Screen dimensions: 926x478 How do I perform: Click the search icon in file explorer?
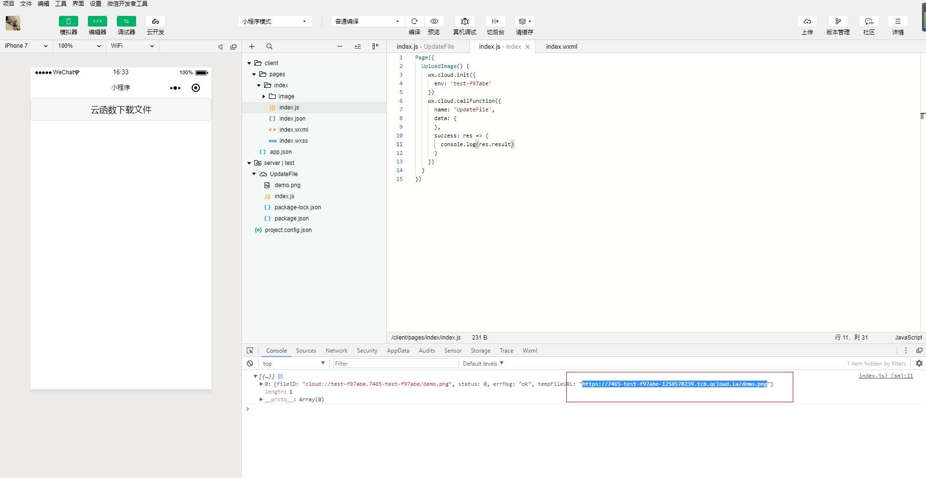pos(269,46)
